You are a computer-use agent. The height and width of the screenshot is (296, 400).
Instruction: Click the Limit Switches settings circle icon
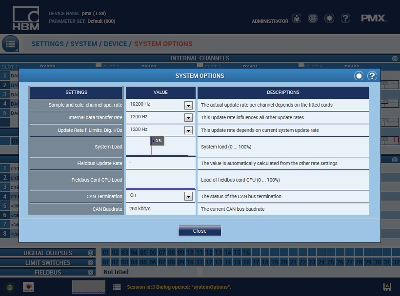90,262
